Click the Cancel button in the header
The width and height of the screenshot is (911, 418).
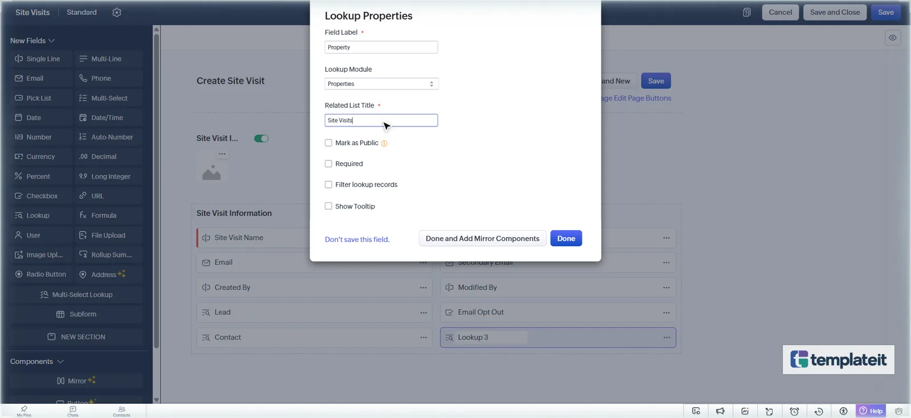[x=781, y=13]
